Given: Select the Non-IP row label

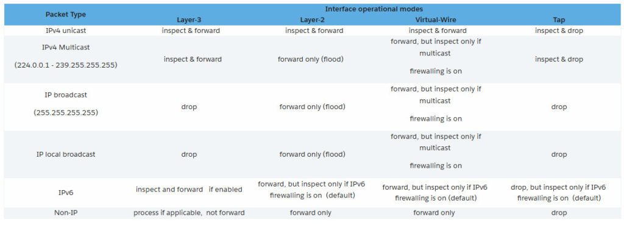Looking at the screenshot, I should pyautogui.click(x=66, y=213).
